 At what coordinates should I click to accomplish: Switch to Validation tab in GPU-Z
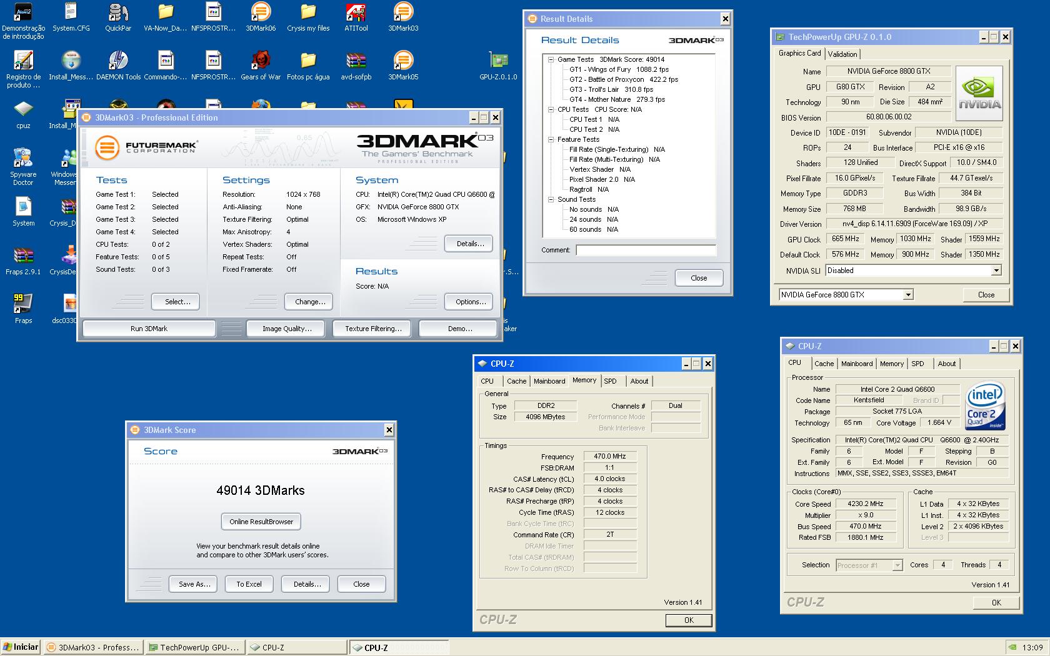tap(842, 54)
